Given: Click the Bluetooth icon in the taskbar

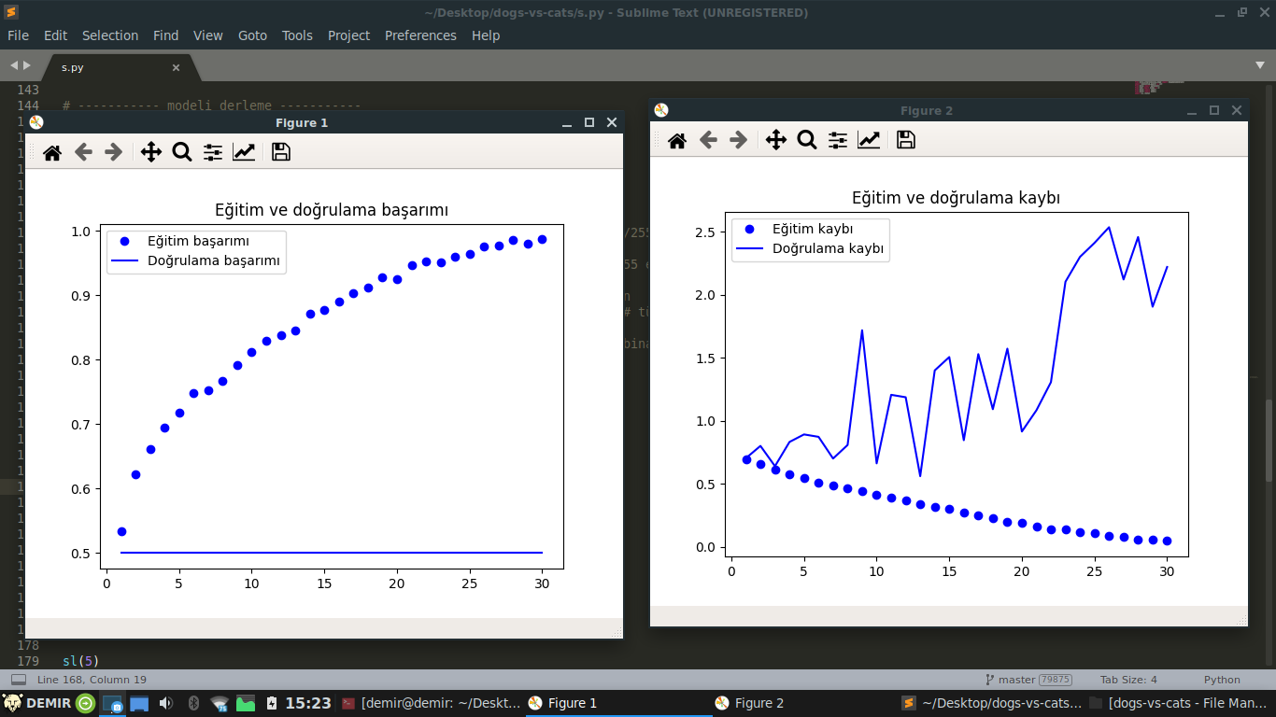Looking at the screenshot, I should pos(193,703).
